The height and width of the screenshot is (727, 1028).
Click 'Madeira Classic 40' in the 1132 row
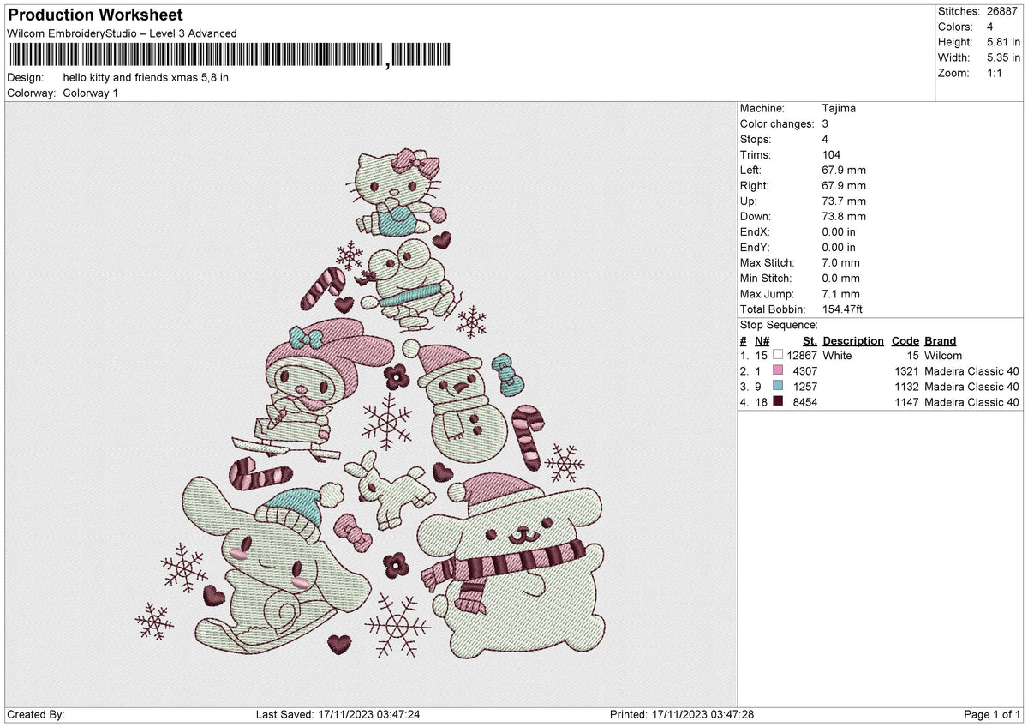pos(972,386)
